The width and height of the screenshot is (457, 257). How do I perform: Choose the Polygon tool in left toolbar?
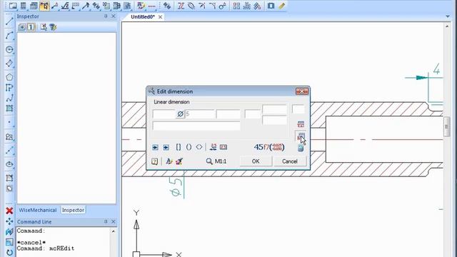pyautogui.click(x=9, y=77)
